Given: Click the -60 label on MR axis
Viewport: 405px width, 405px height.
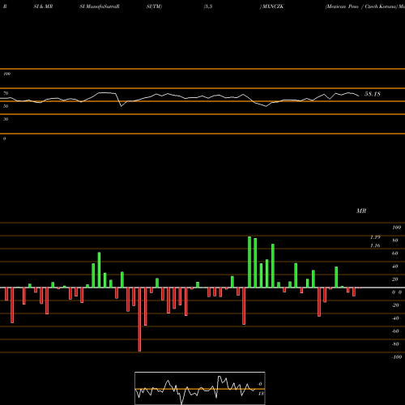Looking at the screenshot, I should [x=395, y=331].
